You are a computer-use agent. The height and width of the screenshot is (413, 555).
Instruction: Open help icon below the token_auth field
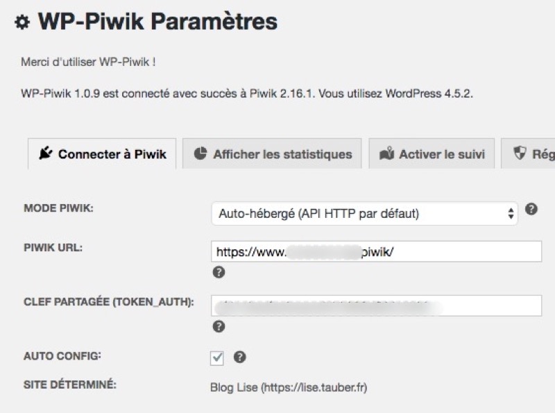219,326
